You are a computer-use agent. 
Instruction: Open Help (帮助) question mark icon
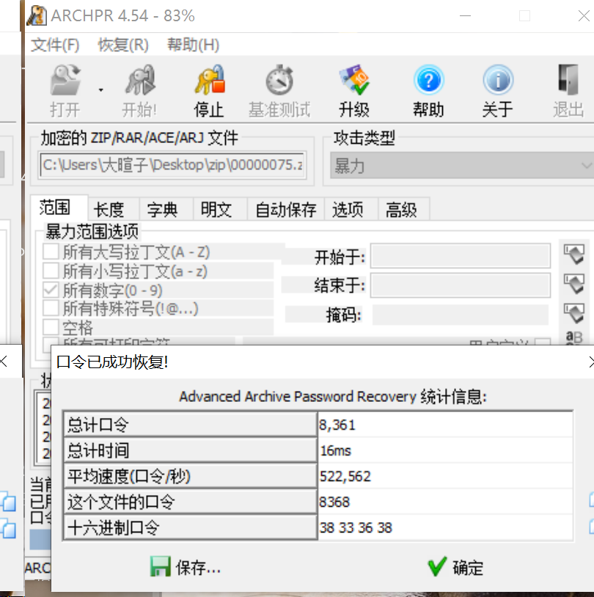click(429, 80)
